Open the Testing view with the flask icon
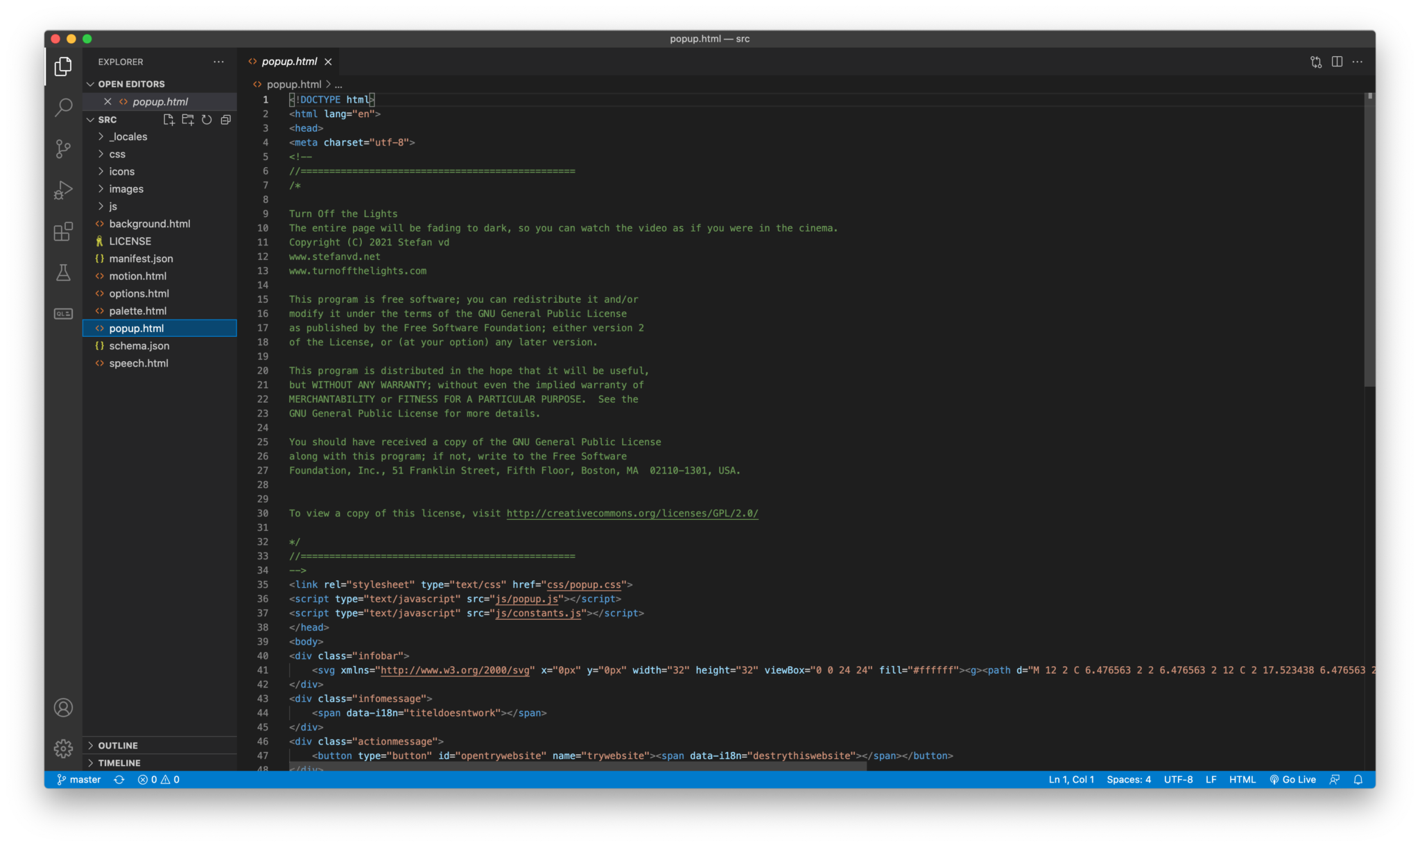The image size is (1420, 847). pyautogui.click(x=63, y=272)
